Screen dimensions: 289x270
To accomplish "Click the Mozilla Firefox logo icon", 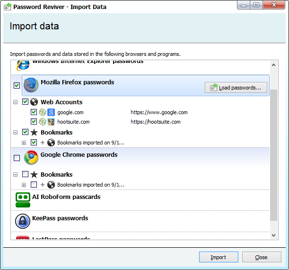I will (31, 85).
